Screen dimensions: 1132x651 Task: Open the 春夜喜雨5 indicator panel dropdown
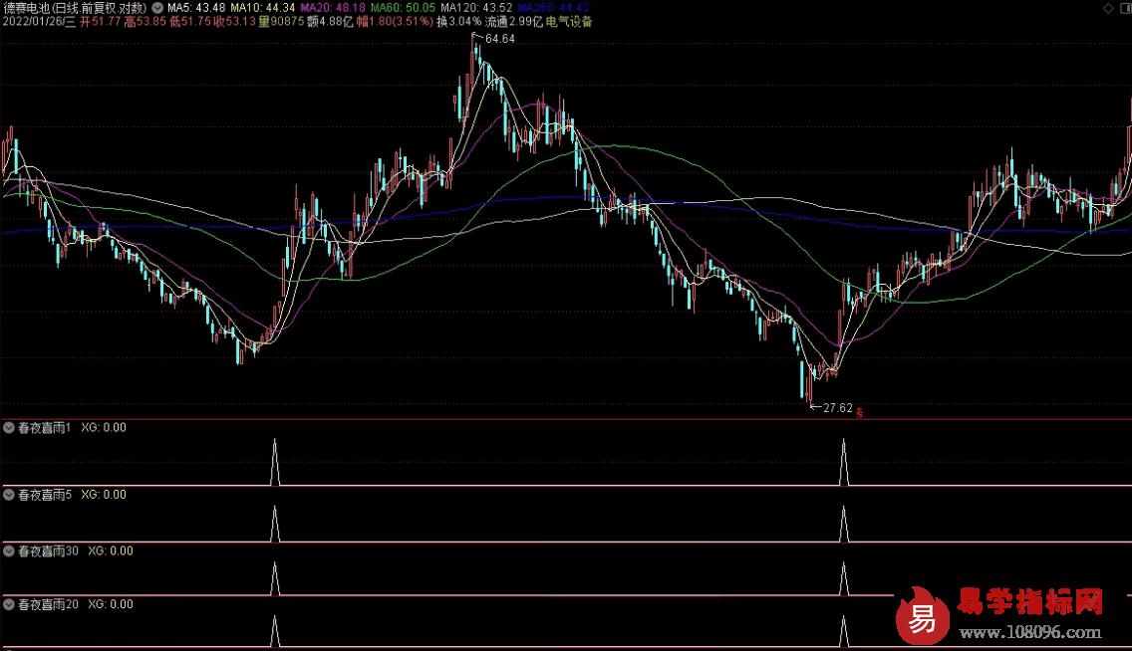tap(9, 494)
